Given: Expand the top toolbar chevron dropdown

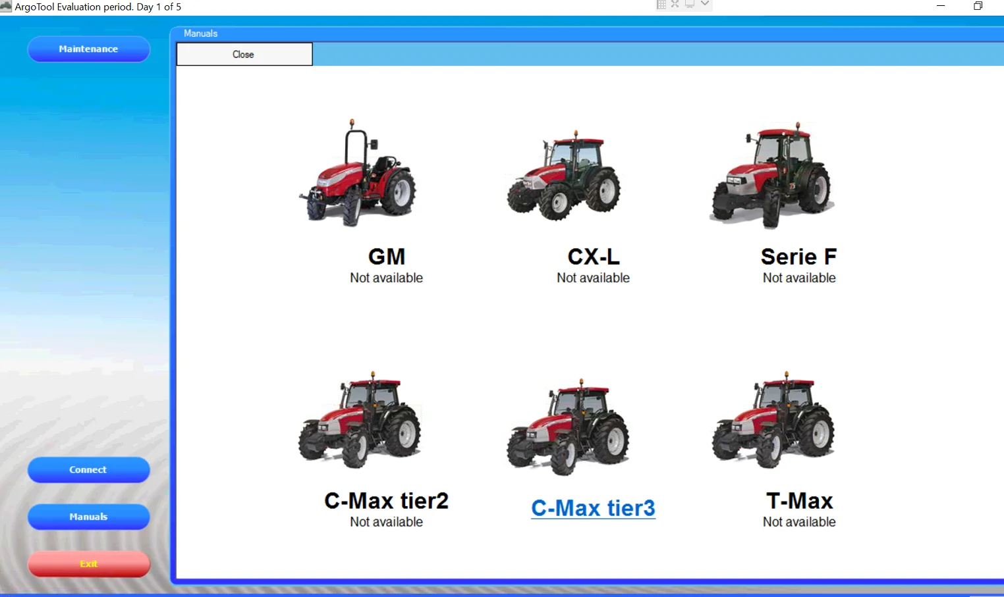Looking at the screenshot, I should pos(705,4).
